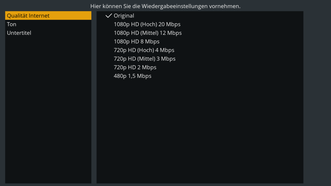Choose 720p HD (Mittel) 3 Mbps
The width and height of the screenshot is (331, 186).
point(144,59)
